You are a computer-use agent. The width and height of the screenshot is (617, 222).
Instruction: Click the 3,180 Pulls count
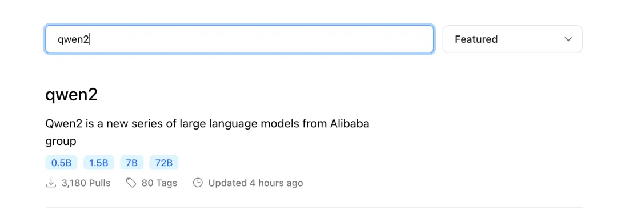click(86, 183)
